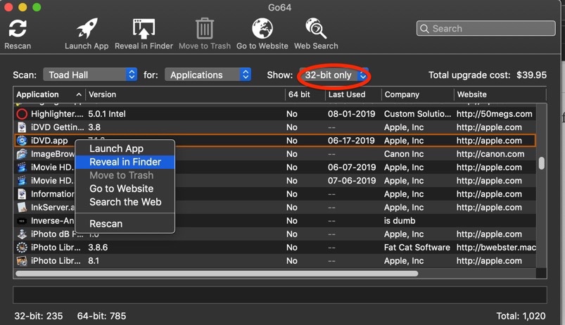Choose Launch App from context menu
The height and width of the screenshot is (325, 565).
click(x=125, y=148)
